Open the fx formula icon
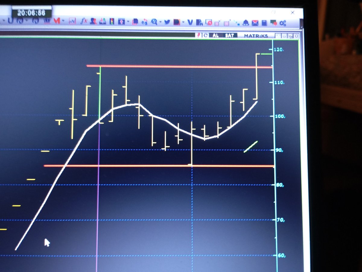The height and width of the screenshot is (272, 362). point(84,21)
